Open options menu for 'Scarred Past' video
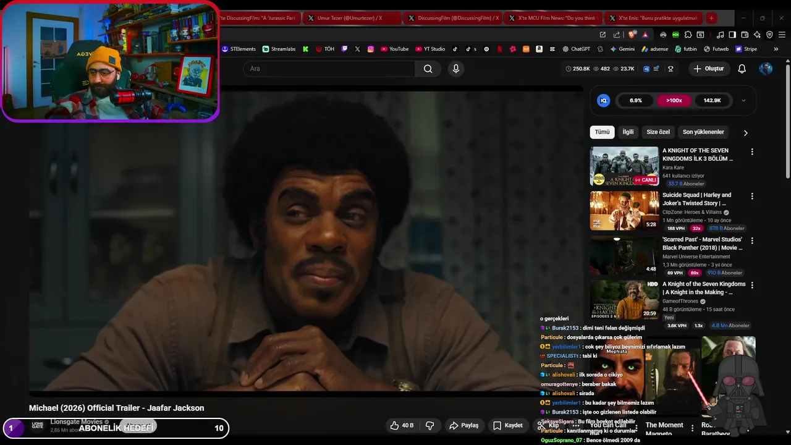Image resolution: width=791 pixels, height=445 pixels. pyautogui.click(x=752, y=240)
